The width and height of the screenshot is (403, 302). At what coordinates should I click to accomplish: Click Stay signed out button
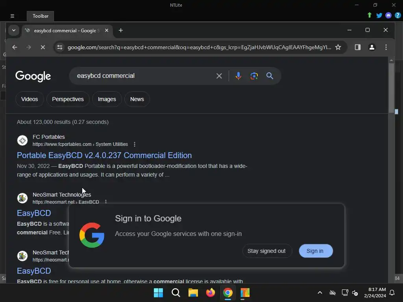click(x=267, y=251)
